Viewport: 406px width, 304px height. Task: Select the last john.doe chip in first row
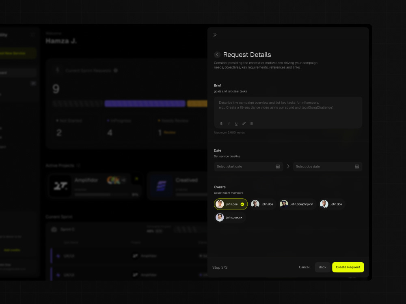[x=332, y=204]
